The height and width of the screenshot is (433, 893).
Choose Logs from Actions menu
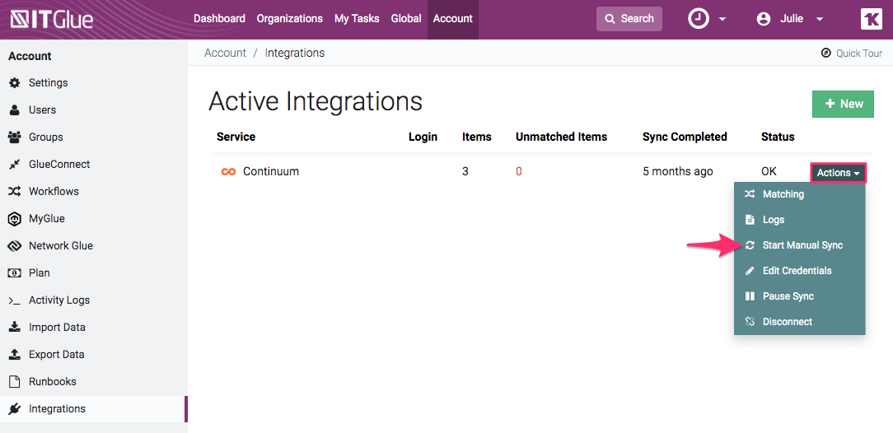tap(800, 220)
